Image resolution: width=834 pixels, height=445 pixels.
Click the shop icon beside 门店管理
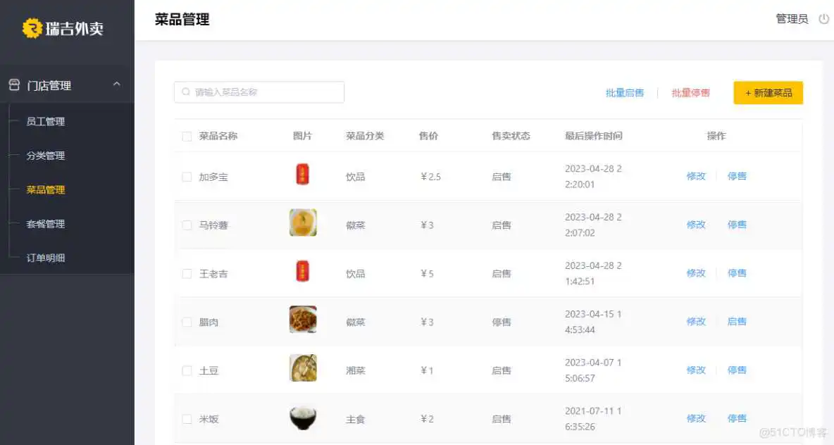(14, 84)
